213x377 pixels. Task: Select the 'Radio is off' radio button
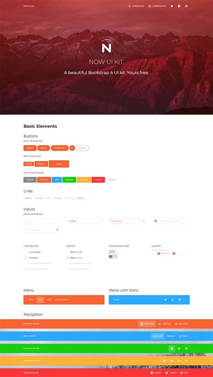click(68, 252)
